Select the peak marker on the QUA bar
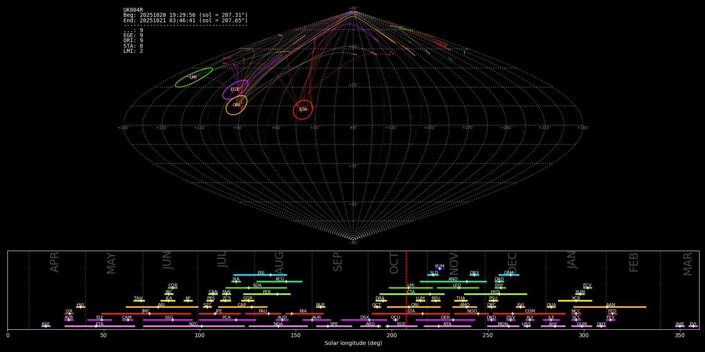This screenshot has width=705, height=352. 551,307
